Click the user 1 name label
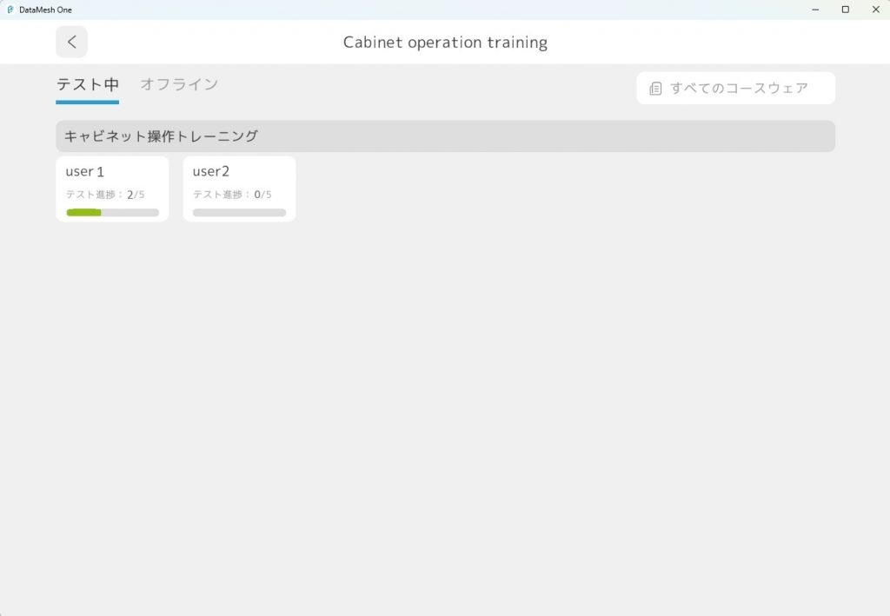890x616 pixels. point(85,172)
